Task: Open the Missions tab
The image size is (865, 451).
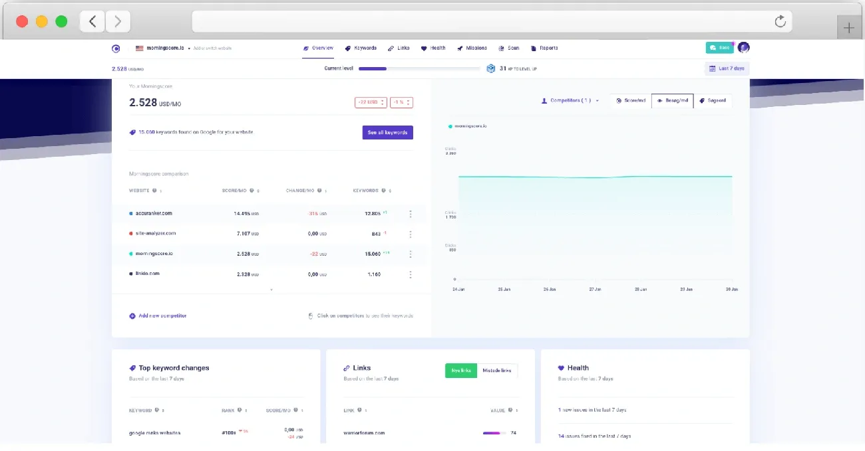Action: tap(472, 48)
